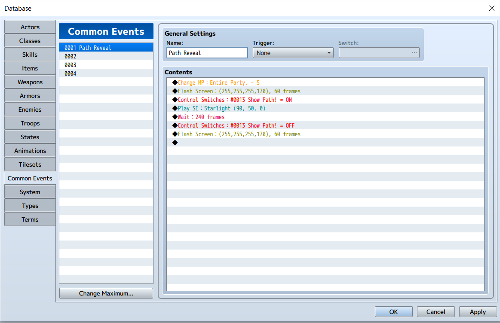This screenshot has width=500, height=323.
Task: Select common event 0001 Path Reveal
Action: (x=106, y=48)
